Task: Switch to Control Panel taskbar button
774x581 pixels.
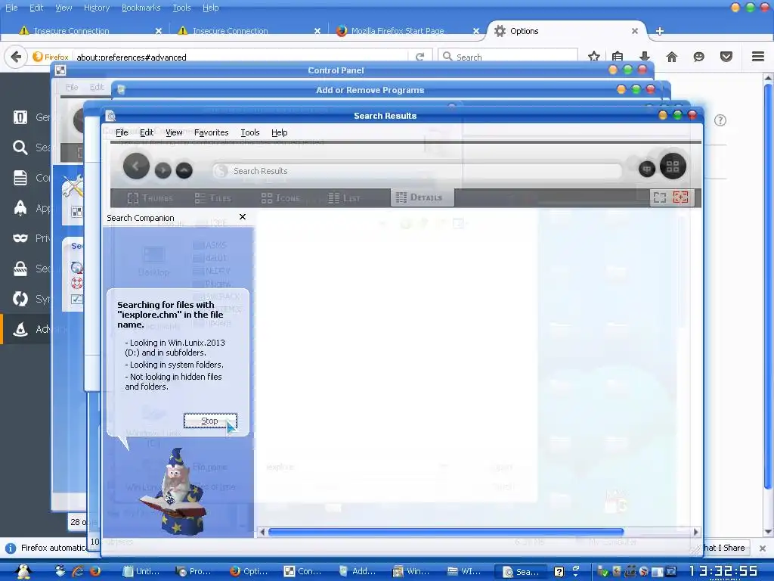Action: tap(304, 571)
